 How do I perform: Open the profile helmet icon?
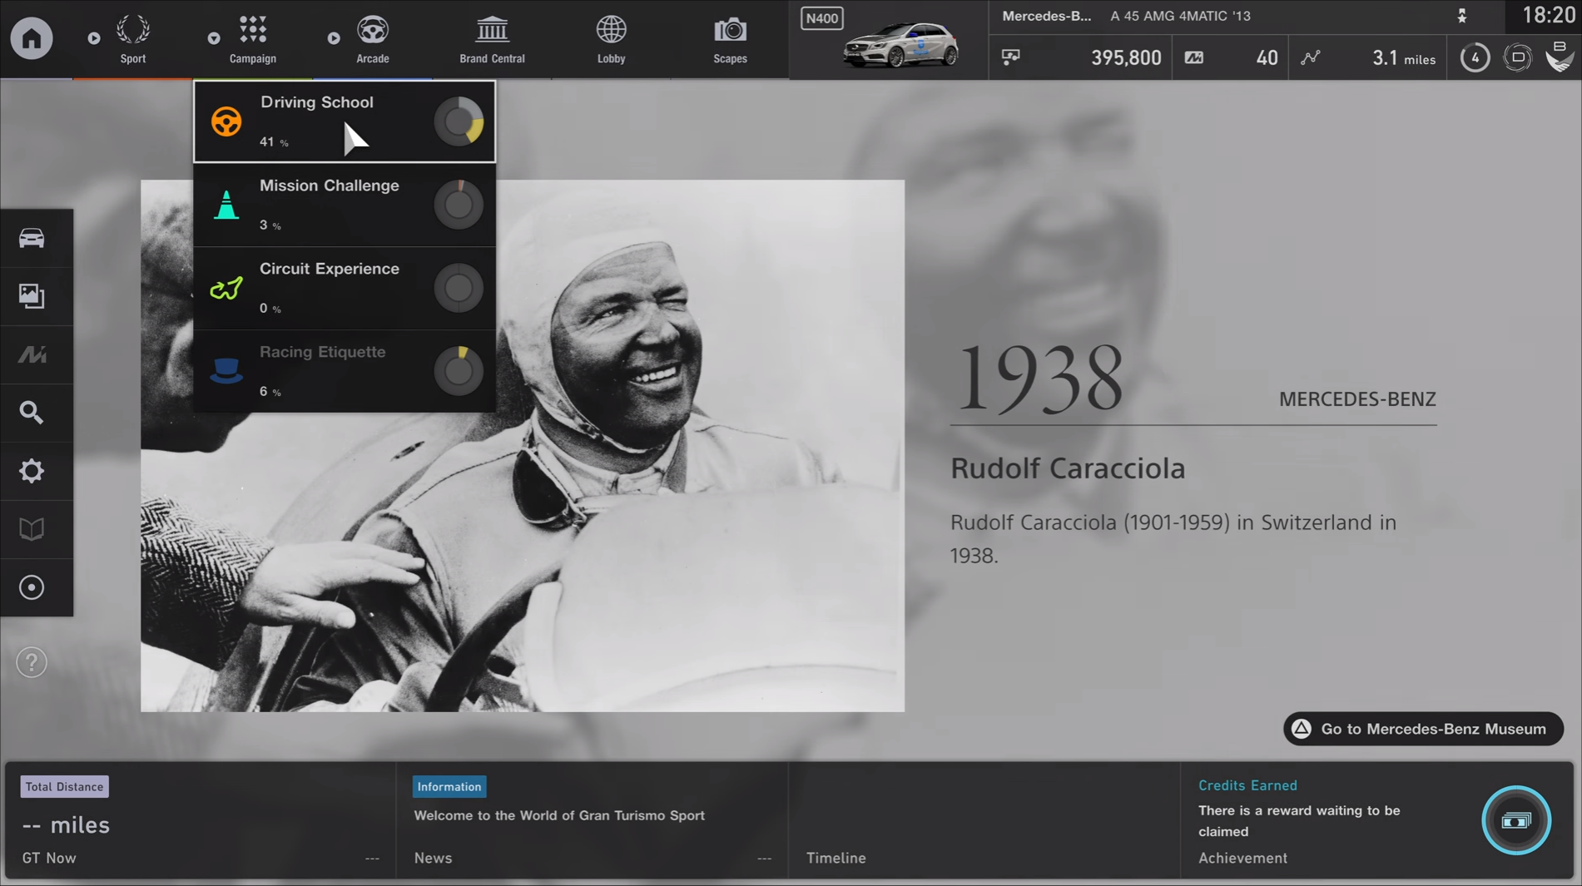[1560, 57]
